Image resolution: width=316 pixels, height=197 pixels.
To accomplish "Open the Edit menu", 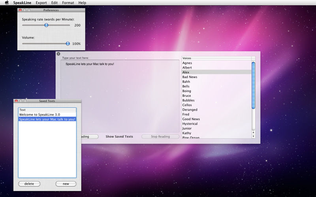I will [55, 3].
